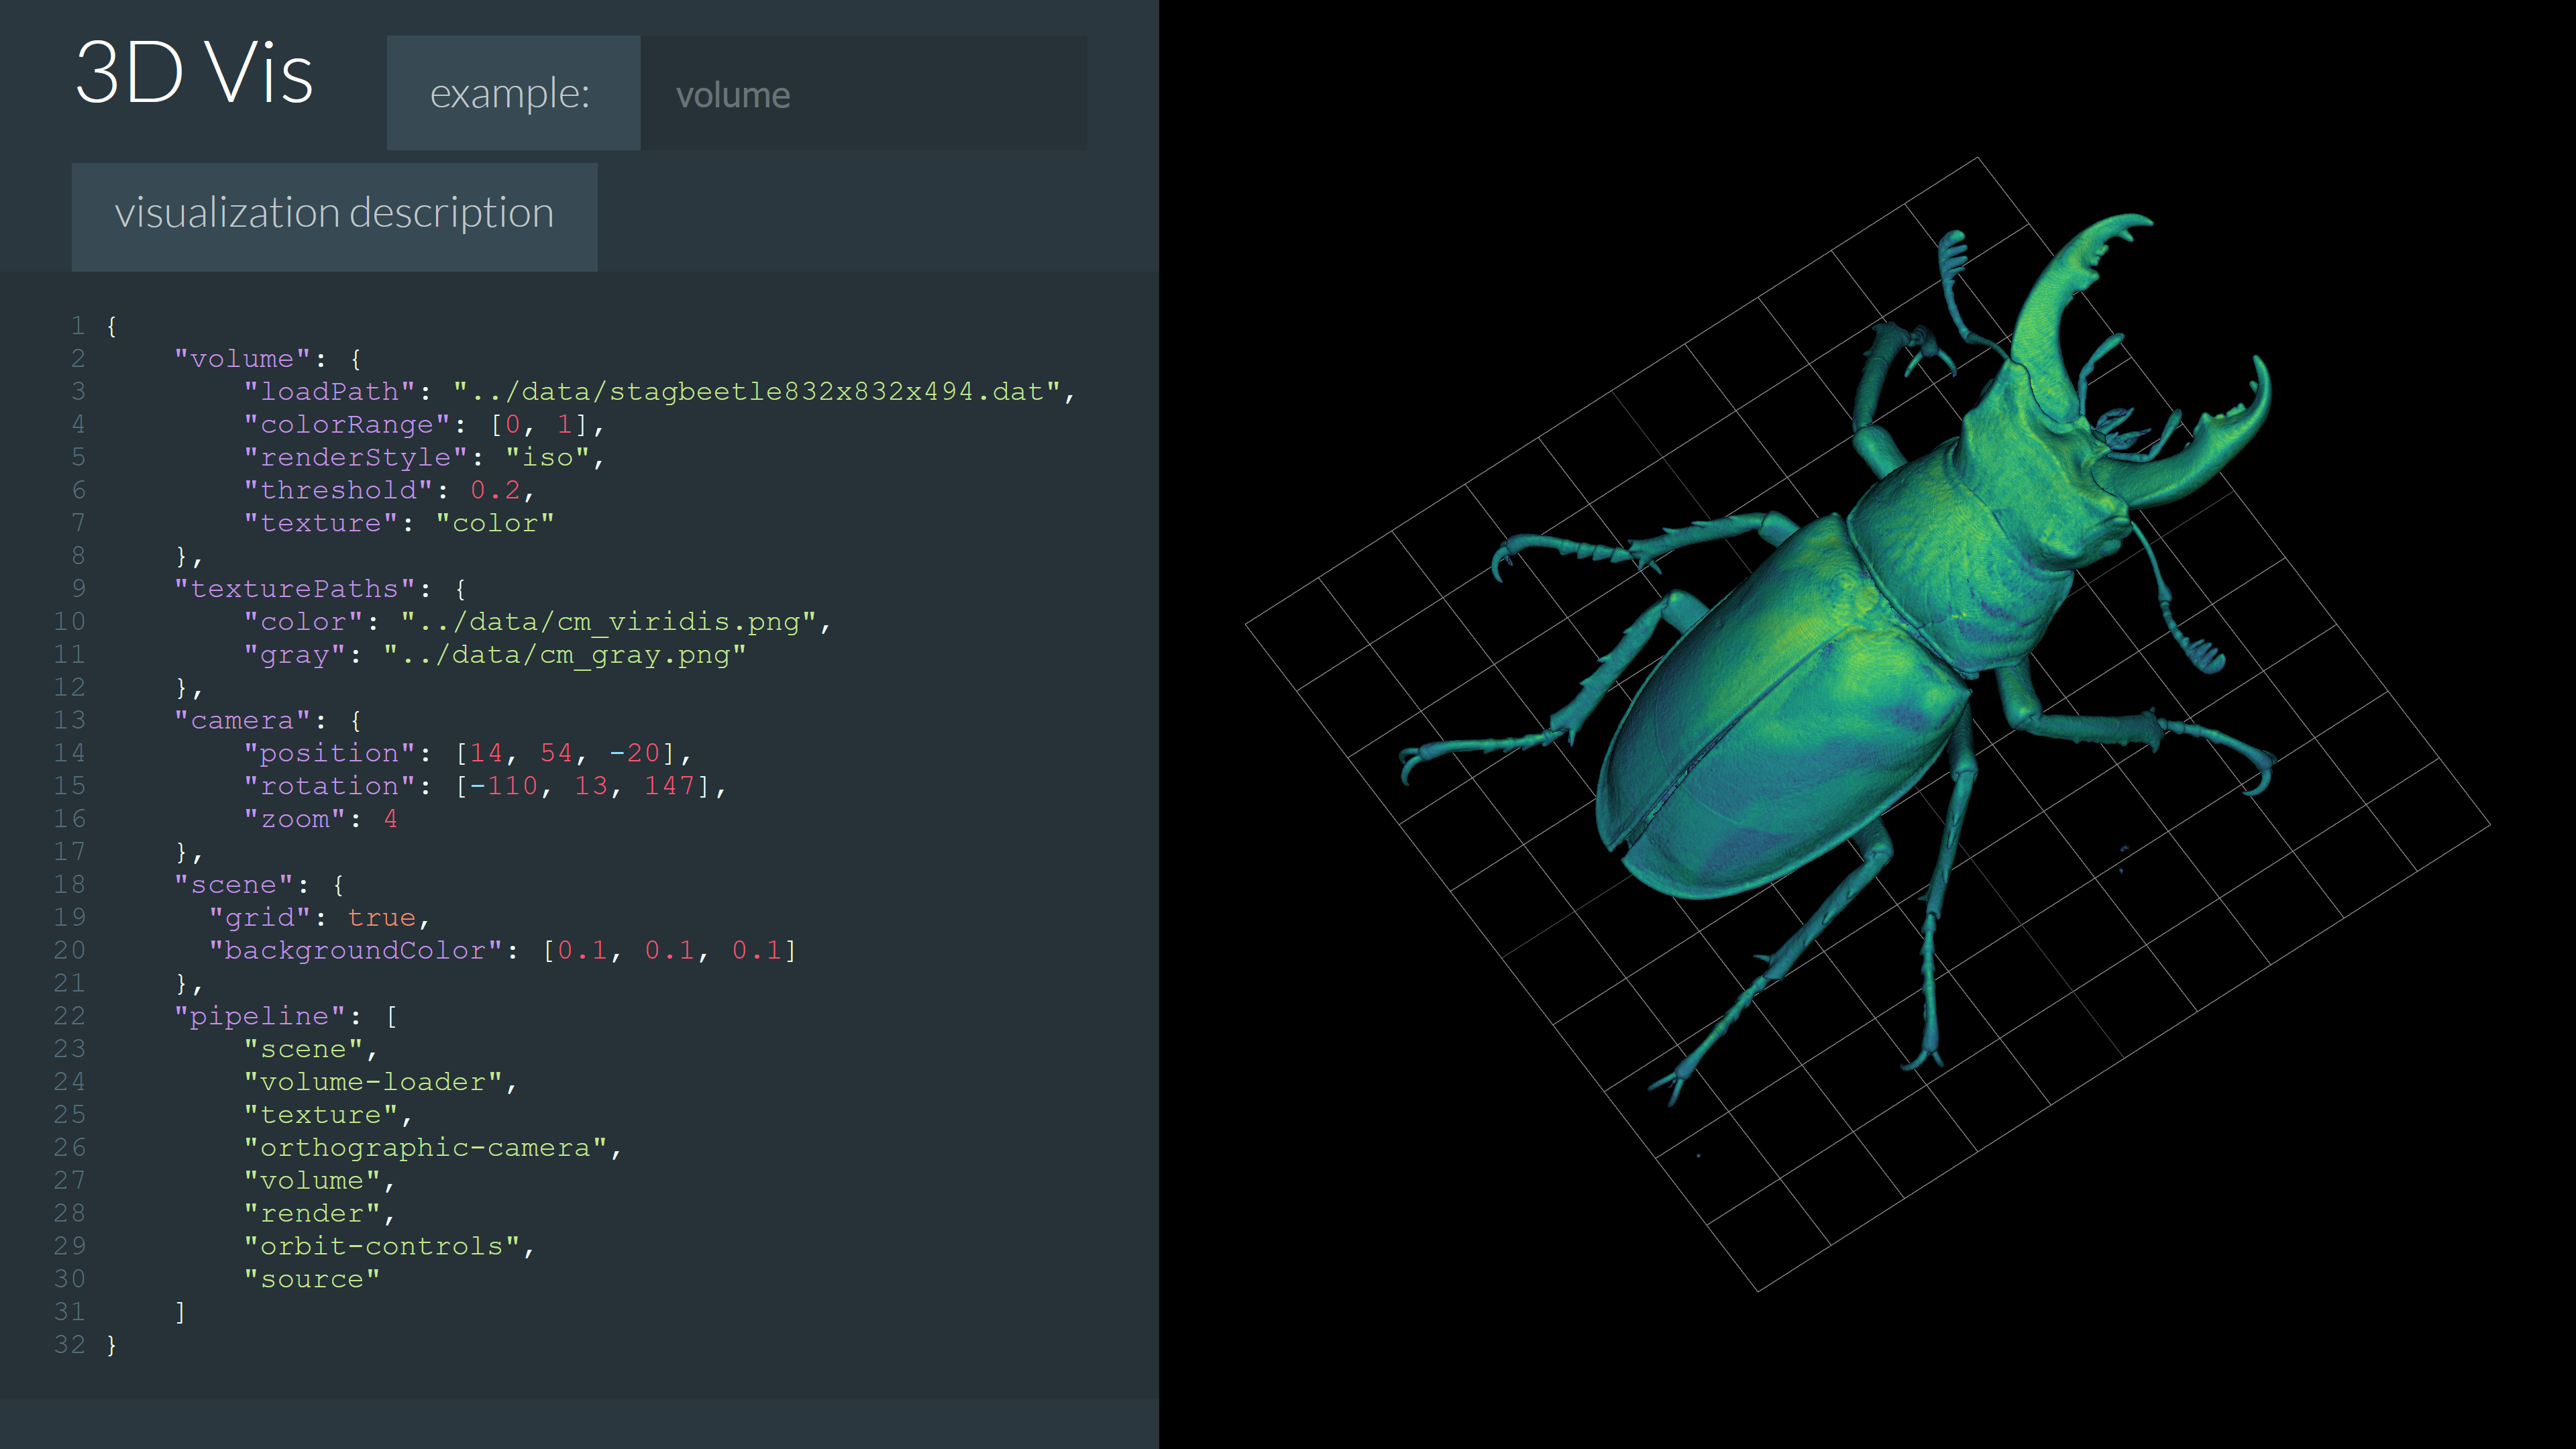Click the texture "color" value

[x=494, y=524]
